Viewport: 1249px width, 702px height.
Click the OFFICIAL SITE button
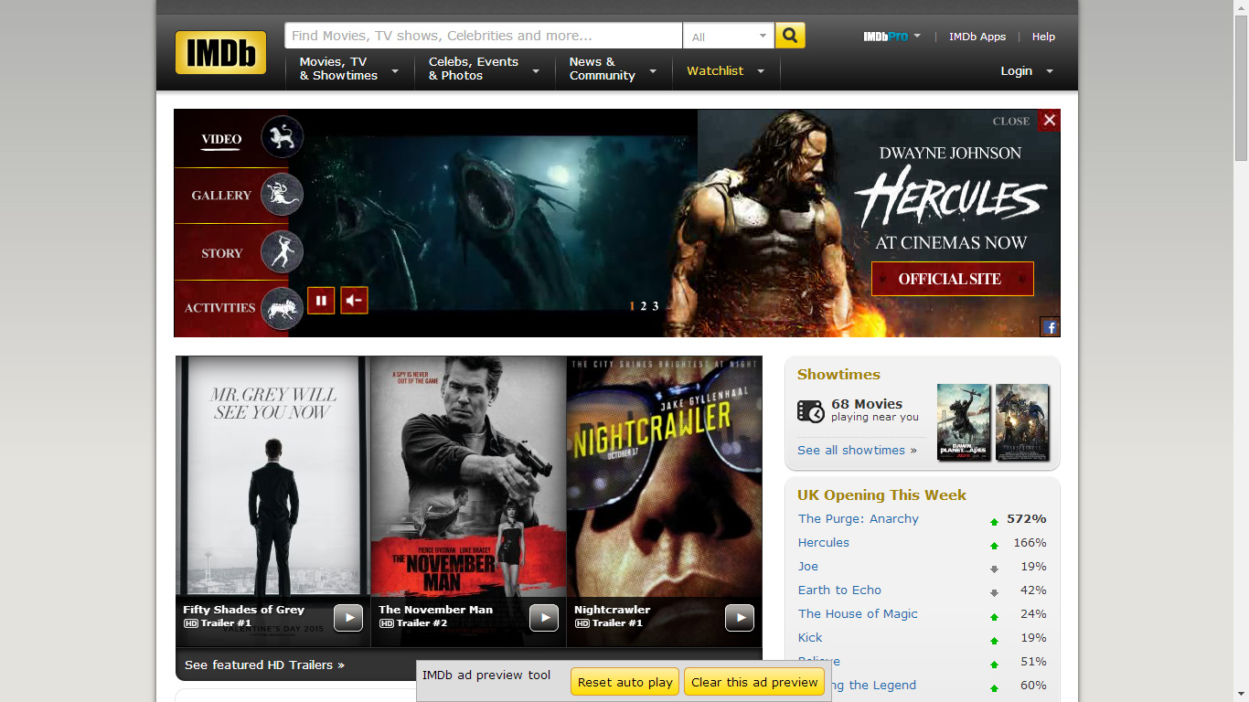click(x=952, y=279)
